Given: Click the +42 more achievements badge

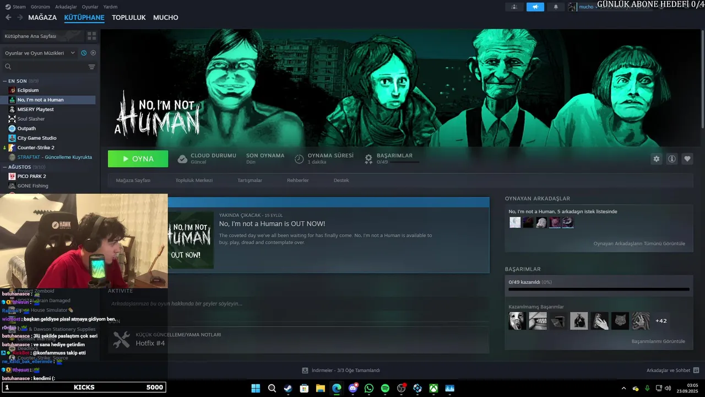Looking at the screenshot, I should (661, 321).
